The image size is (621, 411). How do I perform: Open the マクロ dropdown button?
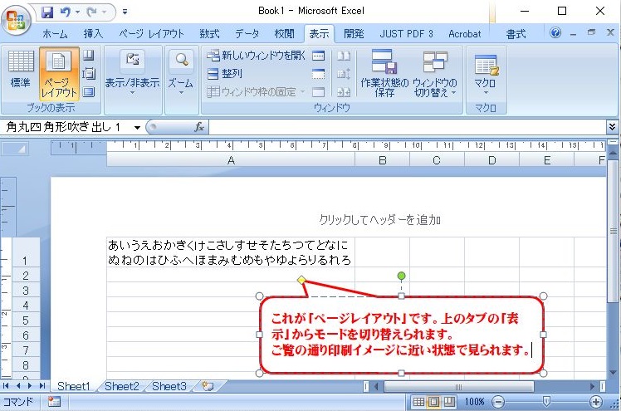point(485,73)
